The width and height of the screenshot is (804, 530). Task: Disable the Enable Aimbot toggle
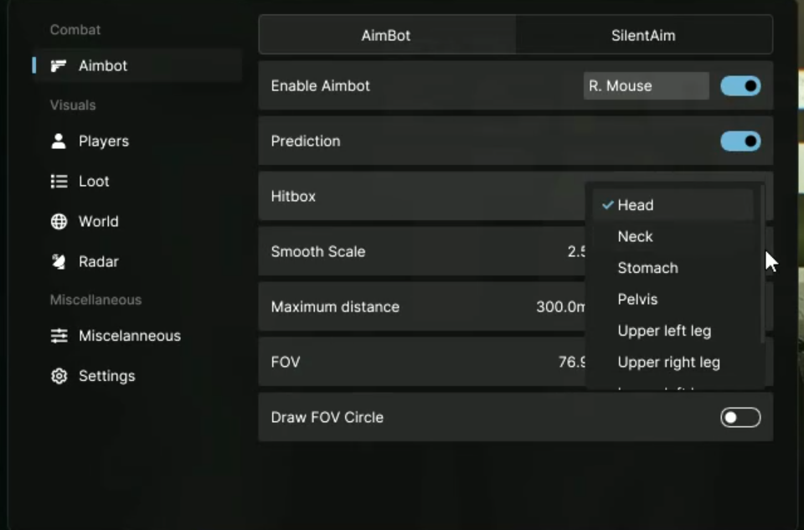(740, 85)
